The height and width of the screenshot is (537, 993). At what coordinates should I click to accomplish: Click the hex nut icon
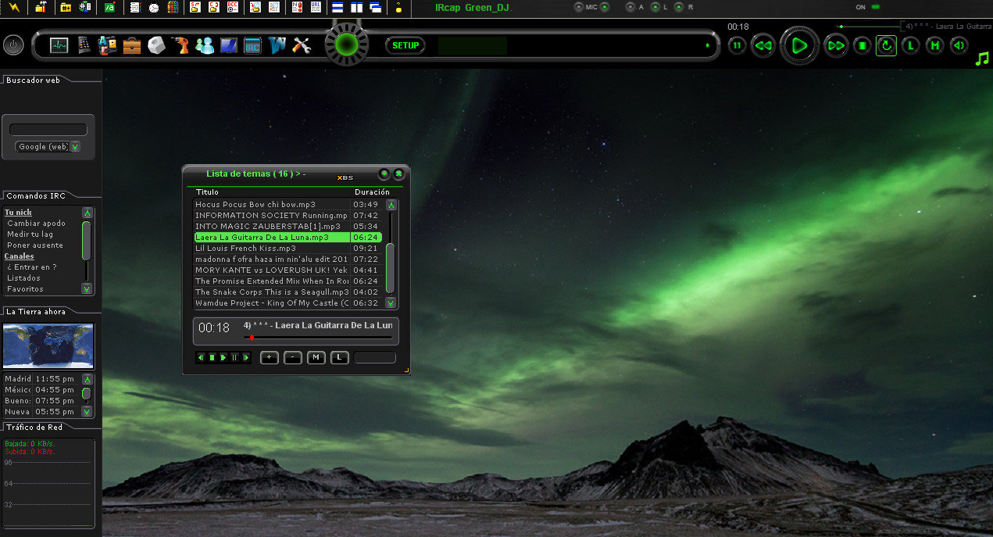click(156, 45)
